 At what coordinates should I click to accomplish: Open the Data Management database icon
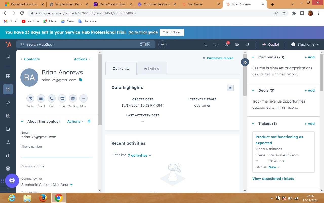(8, 168)
